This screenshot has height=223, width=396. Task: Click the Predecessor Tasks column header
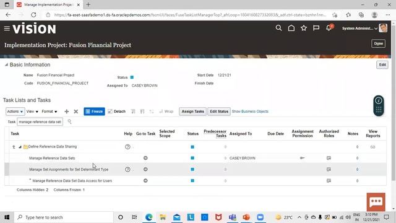coord(215,134)
